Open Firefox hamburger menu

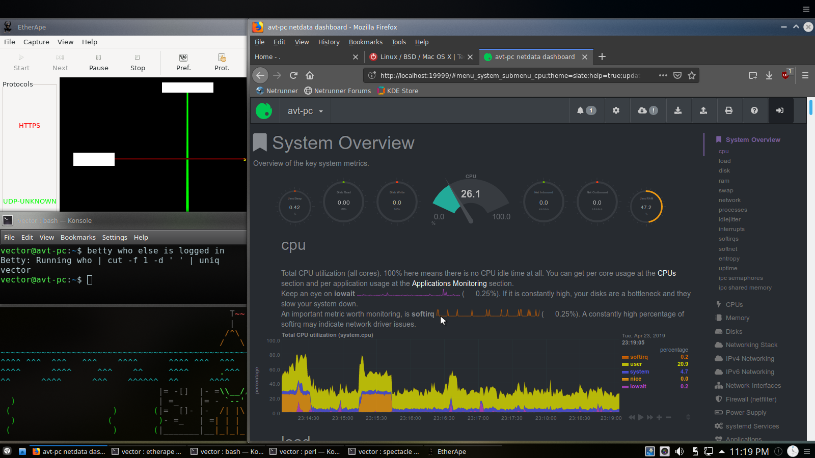click(x=805, y=75)
